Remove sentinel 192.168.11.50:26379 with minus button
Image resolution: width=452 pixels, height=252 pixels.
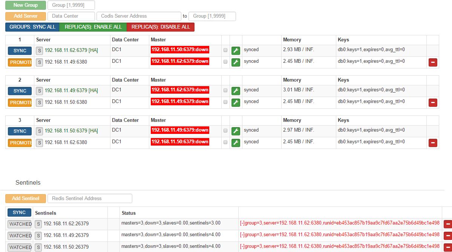tap(448, 247)
